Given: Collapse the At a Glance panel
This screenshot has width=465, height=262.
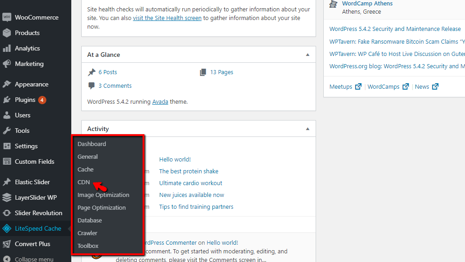Looking at the screenshot, I should coord(307,55).
